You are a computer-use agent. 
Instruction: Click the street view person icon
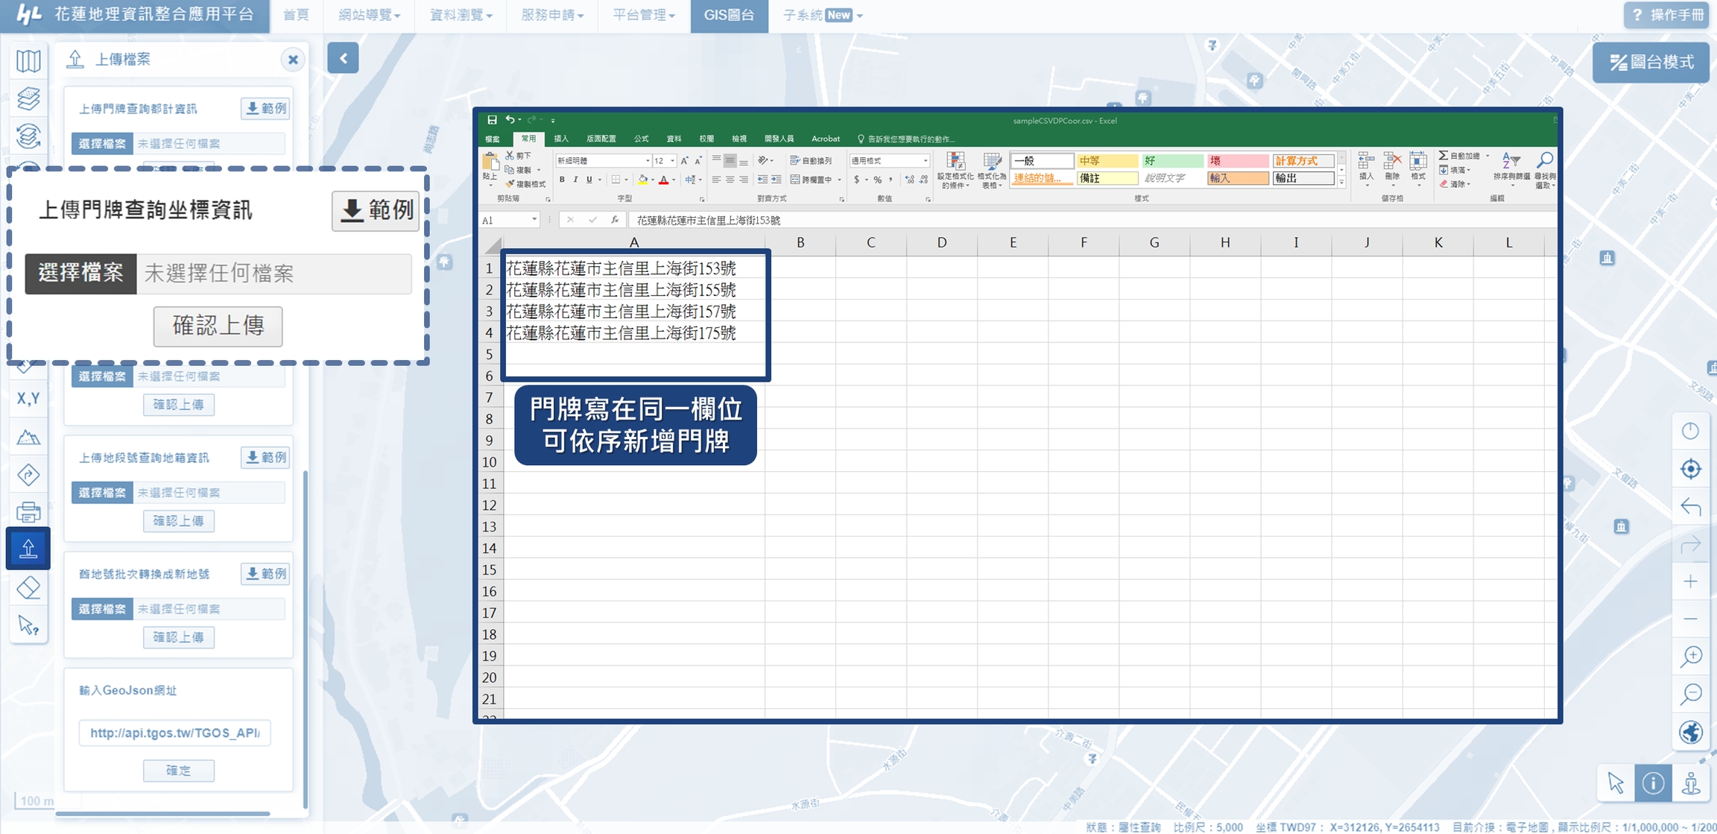coord(1691,783)
